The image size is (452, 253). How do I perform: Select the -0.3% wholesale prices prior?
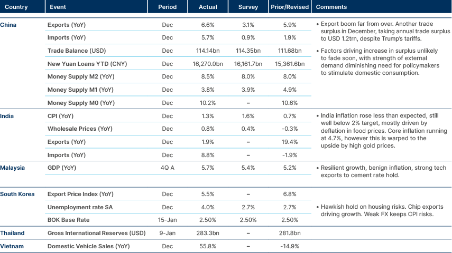click(290, 129)
